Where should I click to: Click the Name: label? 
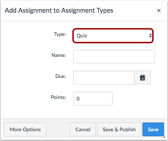[59, 55]
